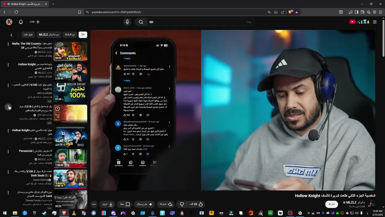Download (تنزيل) the video

[108, 204]
